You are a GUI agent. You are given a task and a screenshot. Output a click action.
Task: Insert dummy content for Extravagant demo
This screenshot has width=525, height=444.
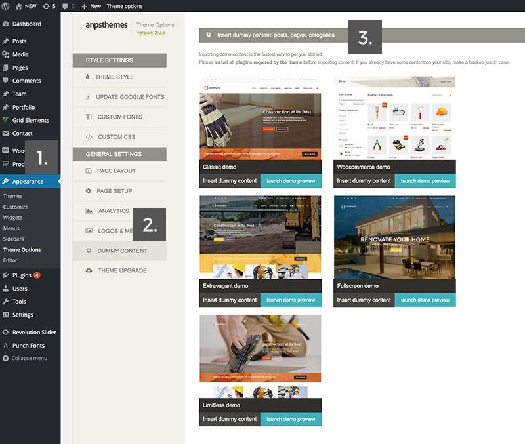pos(230,300)
